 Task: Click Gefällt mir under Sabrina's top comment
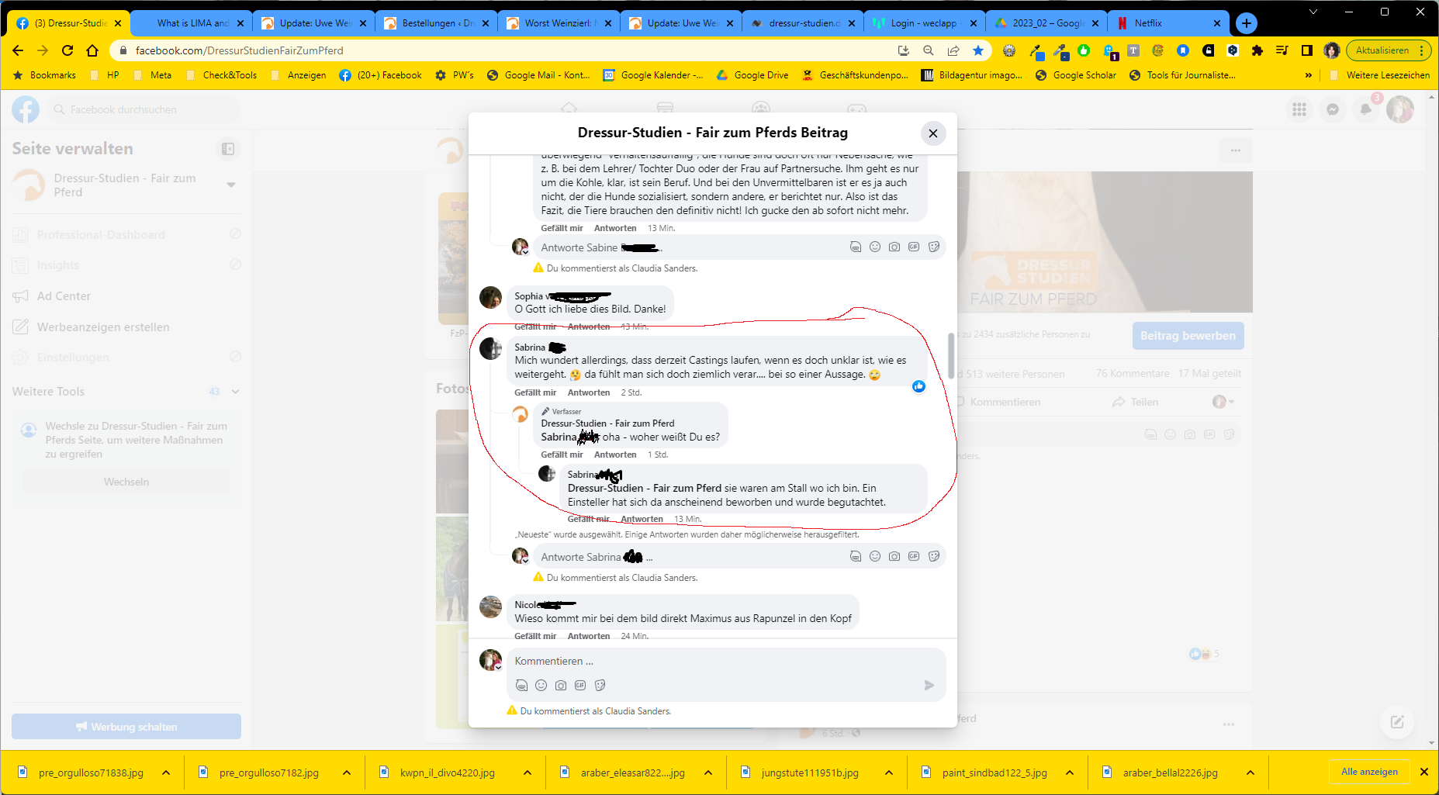point(534,392)
